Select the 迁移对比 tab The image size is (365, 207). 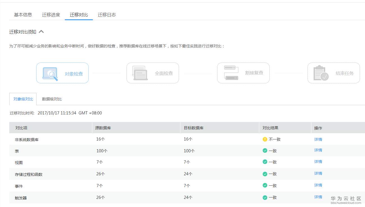pyautogui.click(x=79, y=15)
